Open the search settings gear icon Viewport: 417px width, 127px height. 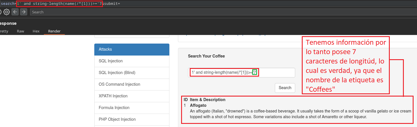(x=7, y=12)
